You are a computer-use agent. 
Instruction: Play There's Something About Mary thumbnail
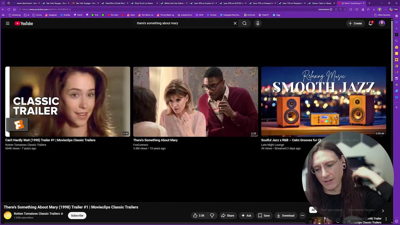pyautogui.click(x=196, y=102)
